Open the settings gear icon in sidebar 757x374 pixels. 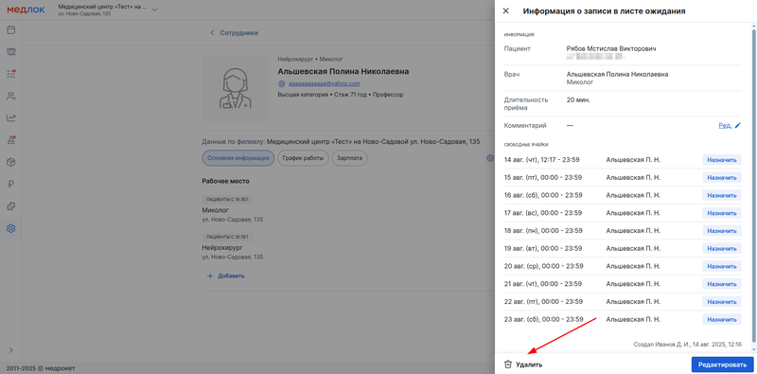coord(10,228)
